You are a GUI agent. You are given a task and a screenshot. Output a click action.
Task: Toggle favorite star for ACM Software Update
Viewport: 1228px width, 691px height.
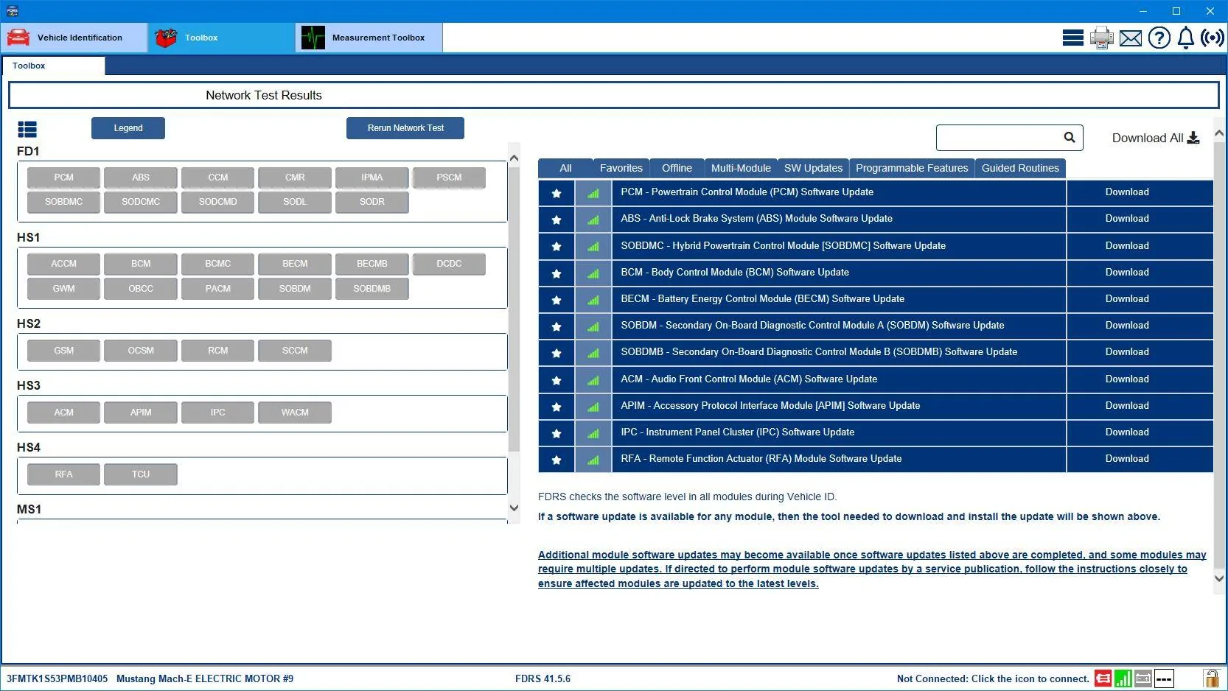(x=557, y=380)
